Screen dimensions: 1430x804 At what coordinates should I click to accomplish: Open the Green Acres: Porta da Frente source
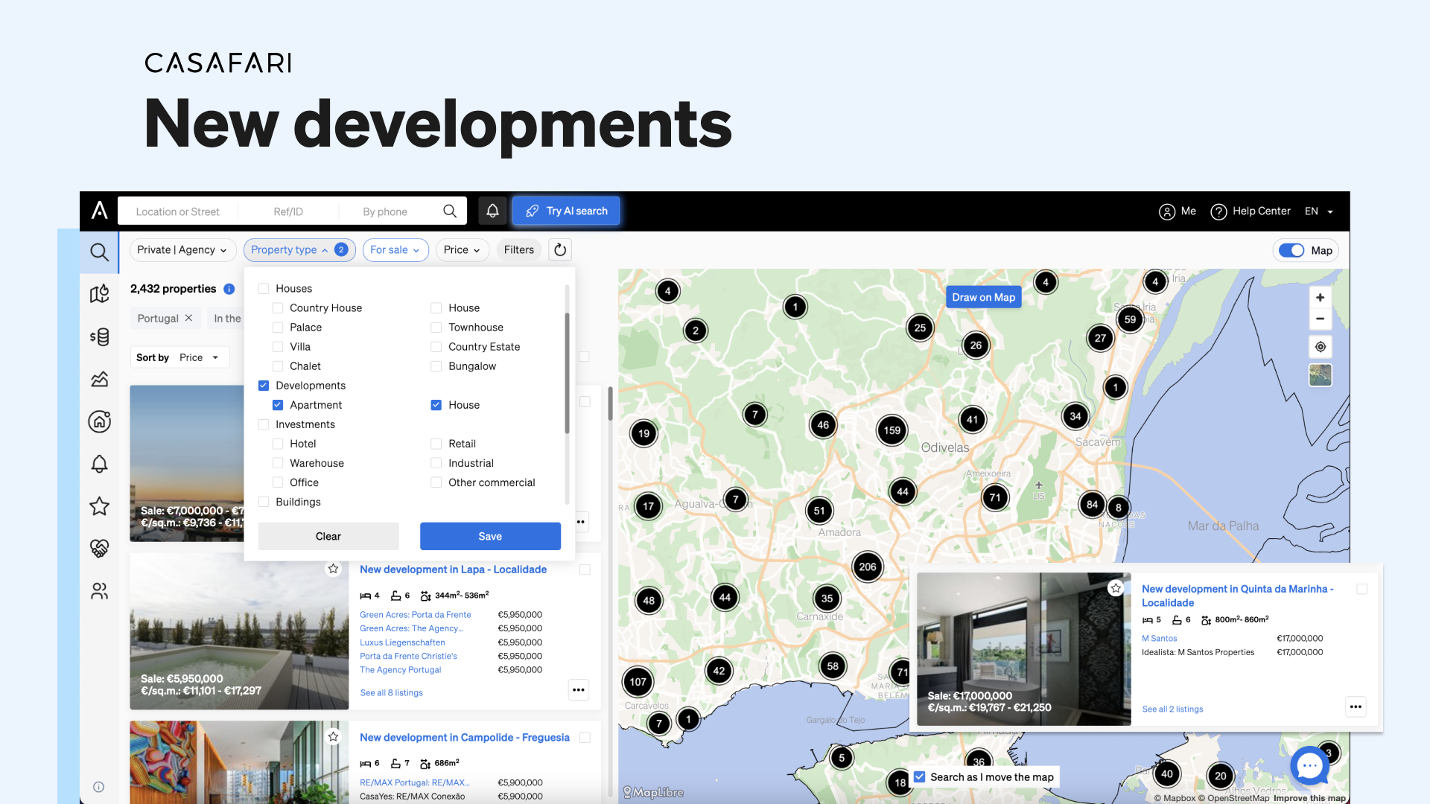coord(415,615)
